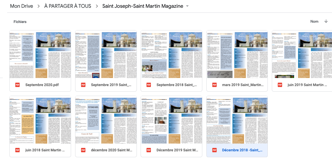The image size is (332, 165).
Task: Click PDF icon of mars 2019 file
Action: (x=214, y=85)
